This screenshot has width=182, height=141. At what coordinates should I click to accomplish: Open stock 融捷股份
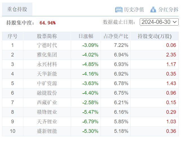pyautogui.click(x=47, y=93)
